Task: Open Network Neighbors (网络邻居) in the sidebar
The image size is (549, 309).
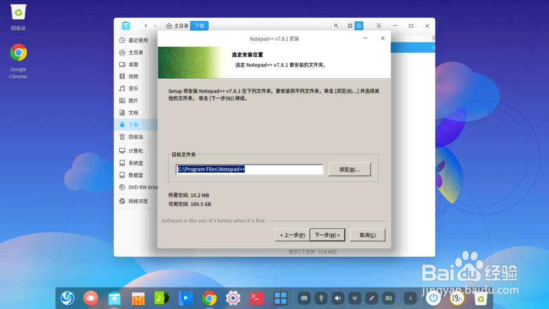Action: pos(136,201)
